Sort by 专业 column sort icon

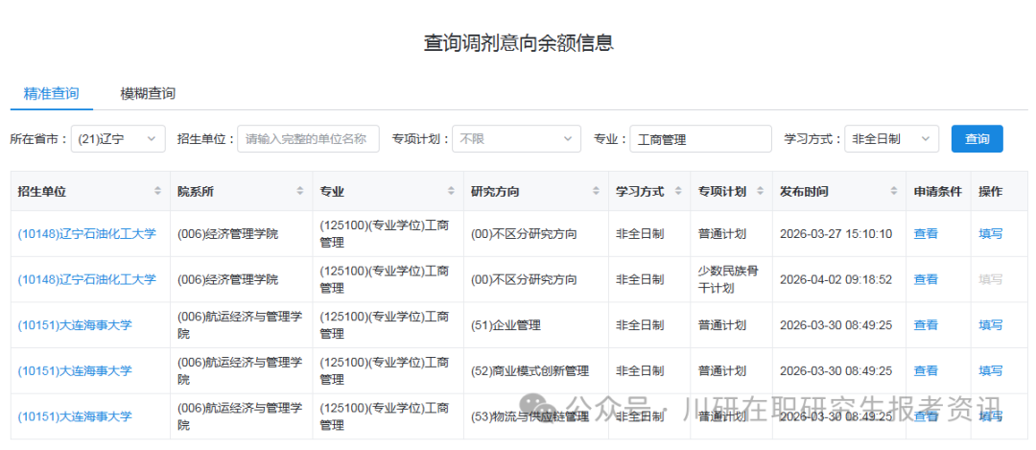pyautogui.click(x=451, y=191)
